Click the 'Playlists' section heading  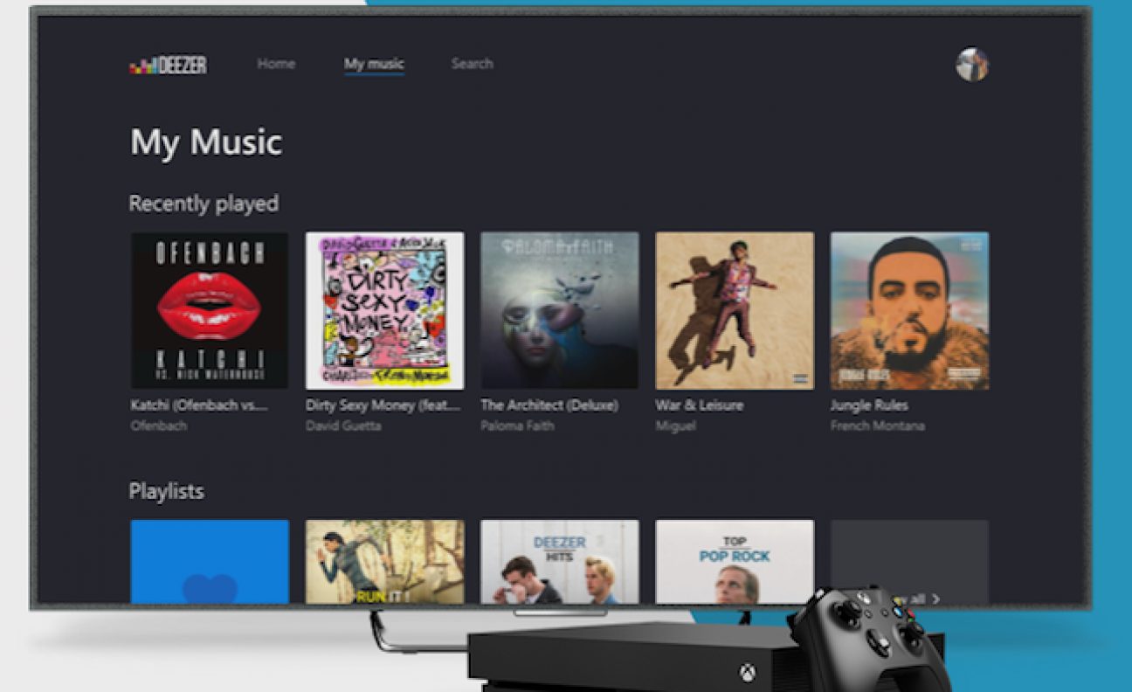(x=166, y=491)
